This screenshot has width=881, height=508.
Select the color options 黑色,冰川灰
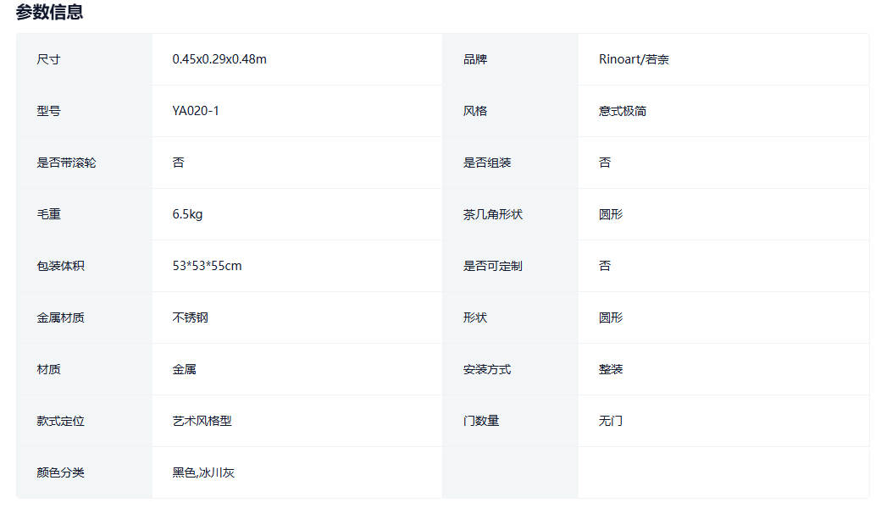coord(203,472)
